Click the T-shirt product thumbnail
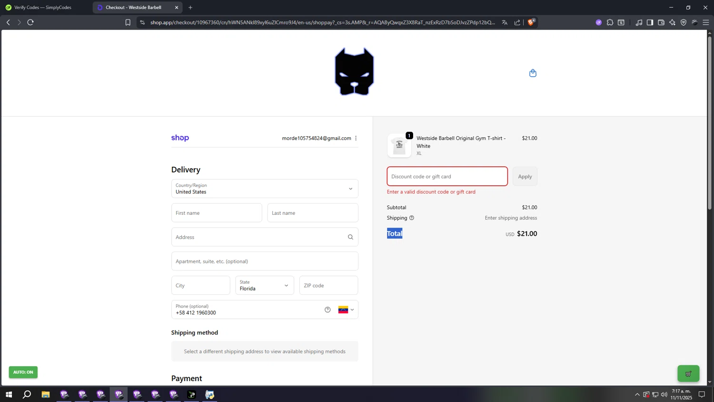 coord(399,146)
